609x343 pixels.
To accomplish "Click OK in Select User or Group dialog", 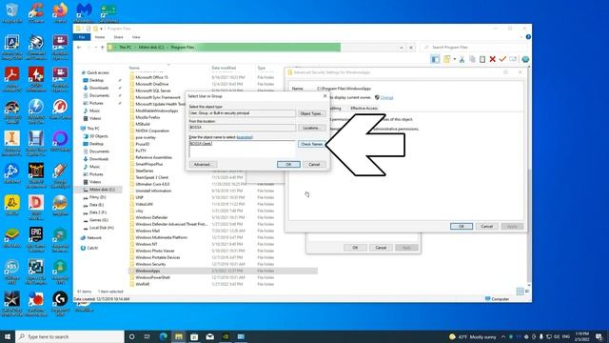I will tap(288, 165).
